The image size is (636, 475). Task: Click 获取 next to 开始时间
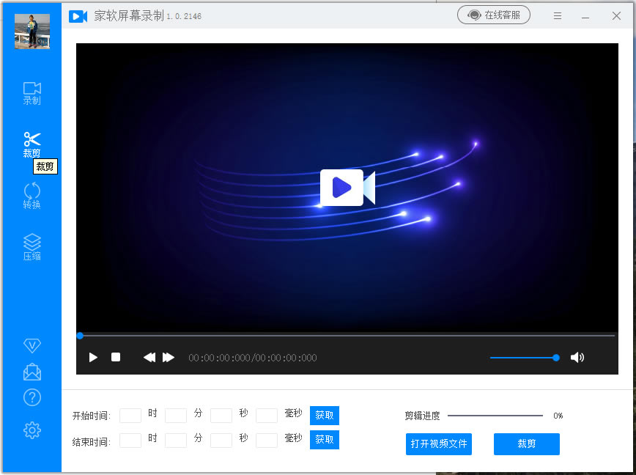point(324,415)
